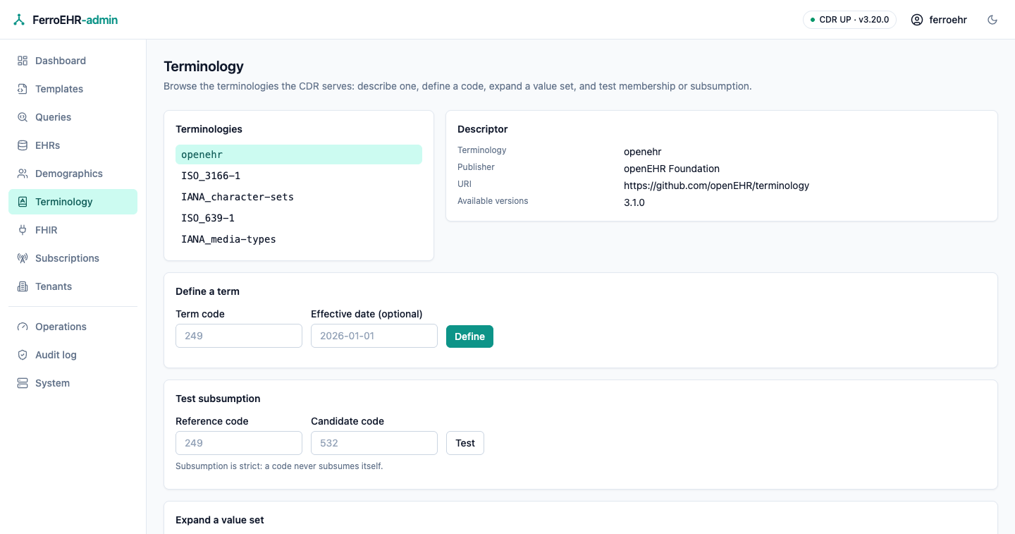Pick IANA_media-types in Terminologies
This screenshot has width=1015, height=534.
299,239
